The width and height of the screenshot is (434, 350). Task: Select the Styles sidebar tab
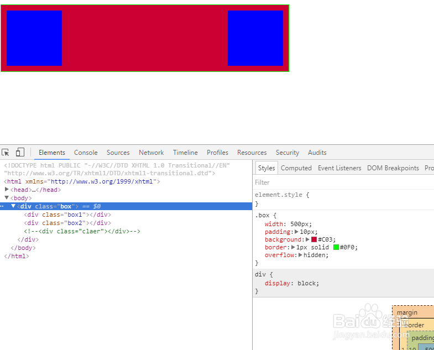click(266, 168)
